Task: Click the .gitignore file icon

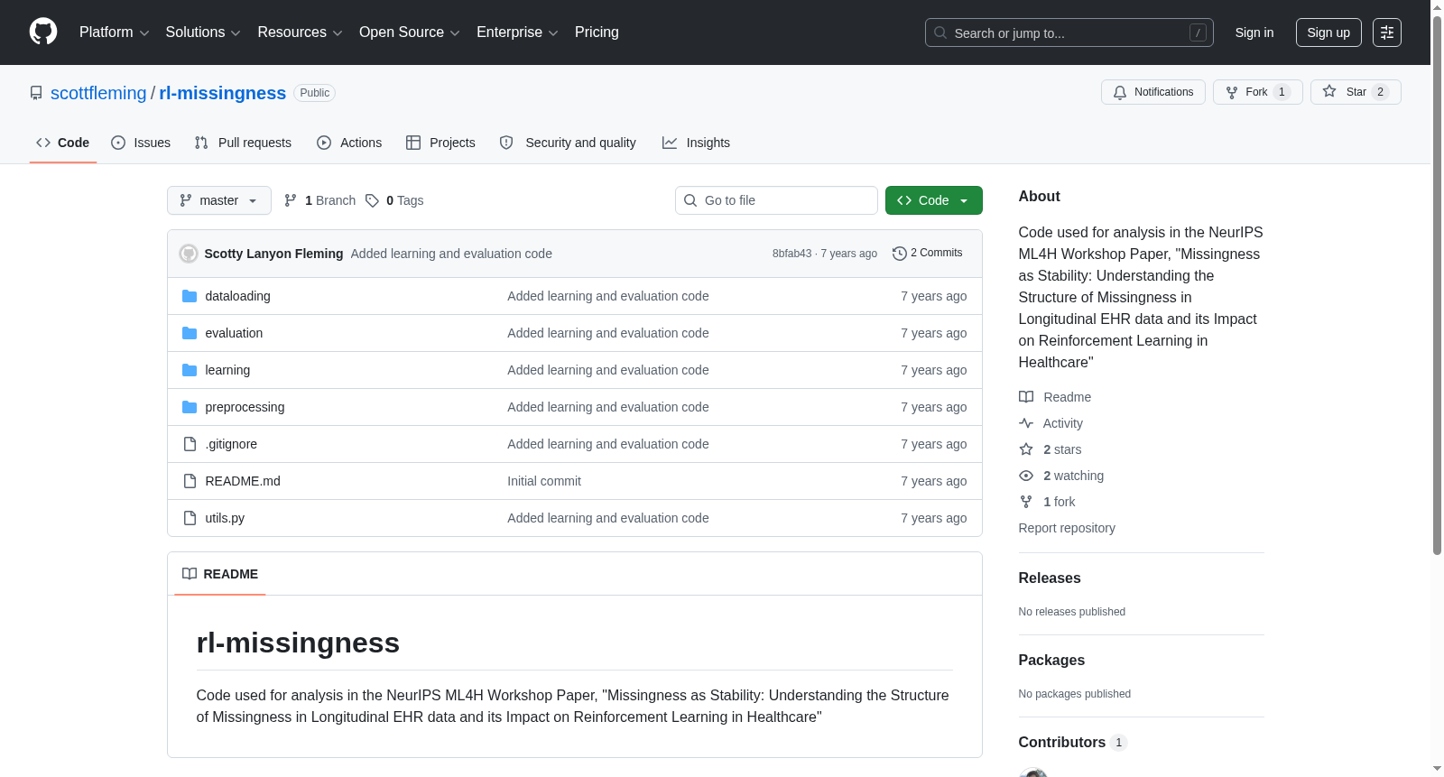Action: click(190, 444)
